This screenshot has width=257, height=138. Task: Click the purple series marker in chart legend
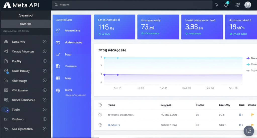click(x=248, y=58)
